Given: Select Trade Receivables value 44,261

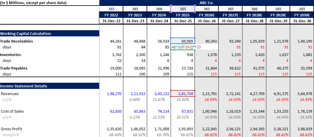Looking at the screenshot, I should point(116,41).
